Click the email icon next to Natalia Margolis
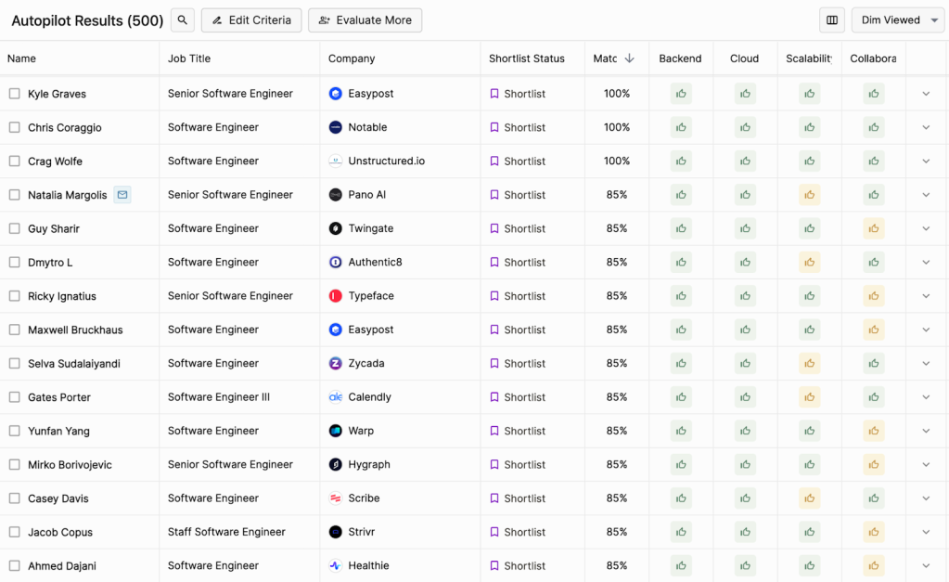This screenshot has width=949, height=582. tap(122, 195)
